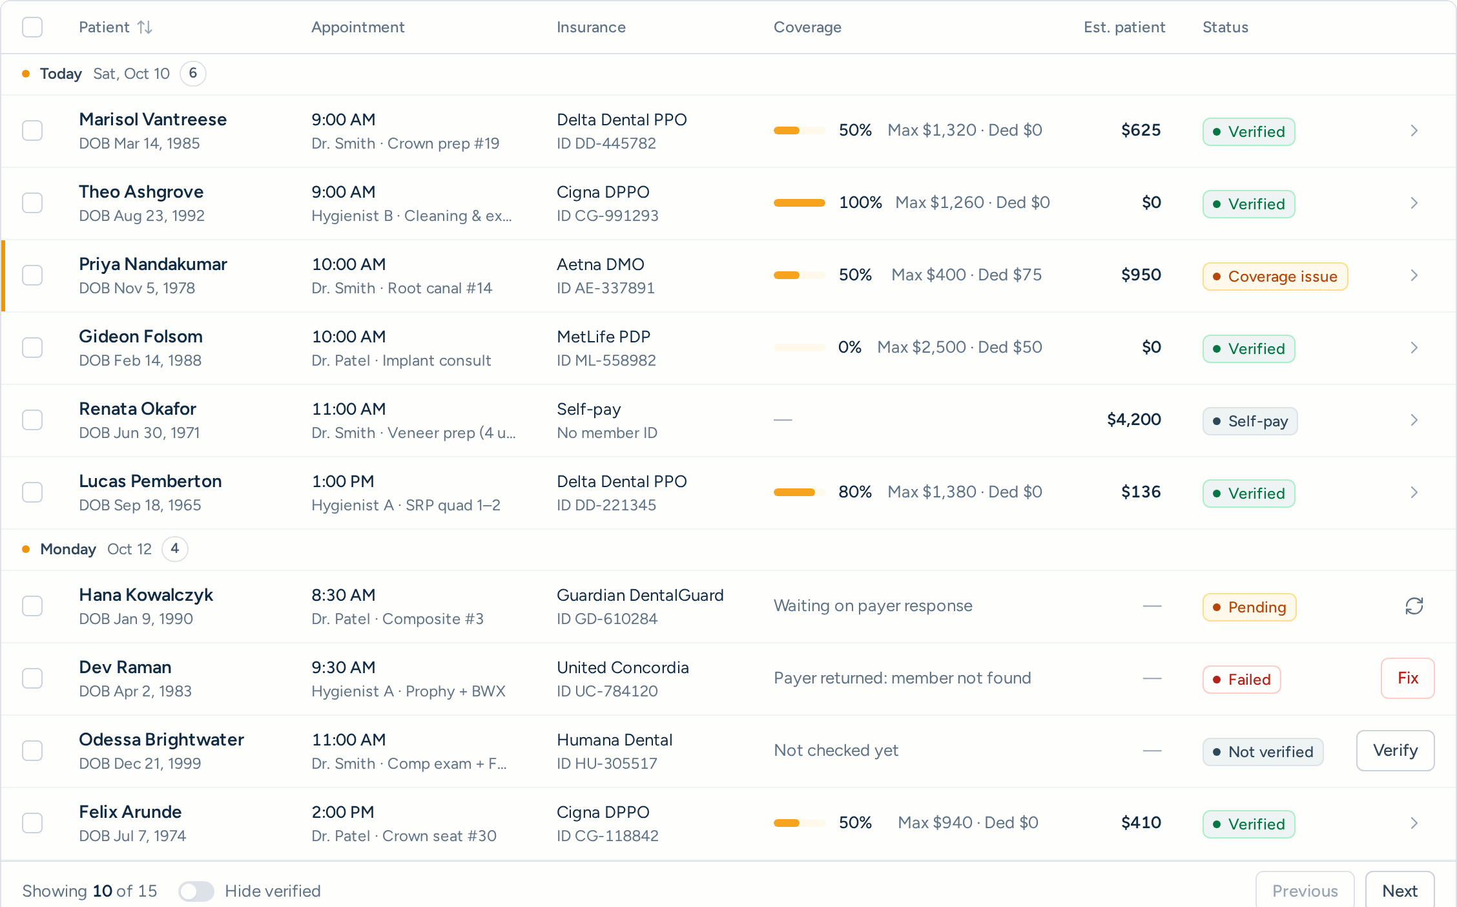Check the Gideon Folsom row
Image resolution: width=1457 pixels, height=907 pixels.
tap(32, 348)
